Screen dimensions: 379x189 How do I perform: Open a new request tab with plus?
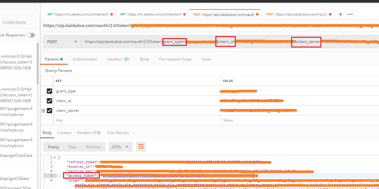[340, 14]
